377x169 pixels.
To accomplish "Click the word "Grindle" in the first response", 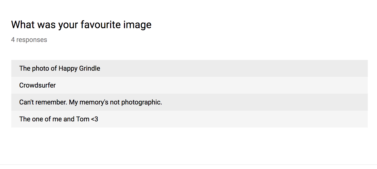I will coord(90,68).
